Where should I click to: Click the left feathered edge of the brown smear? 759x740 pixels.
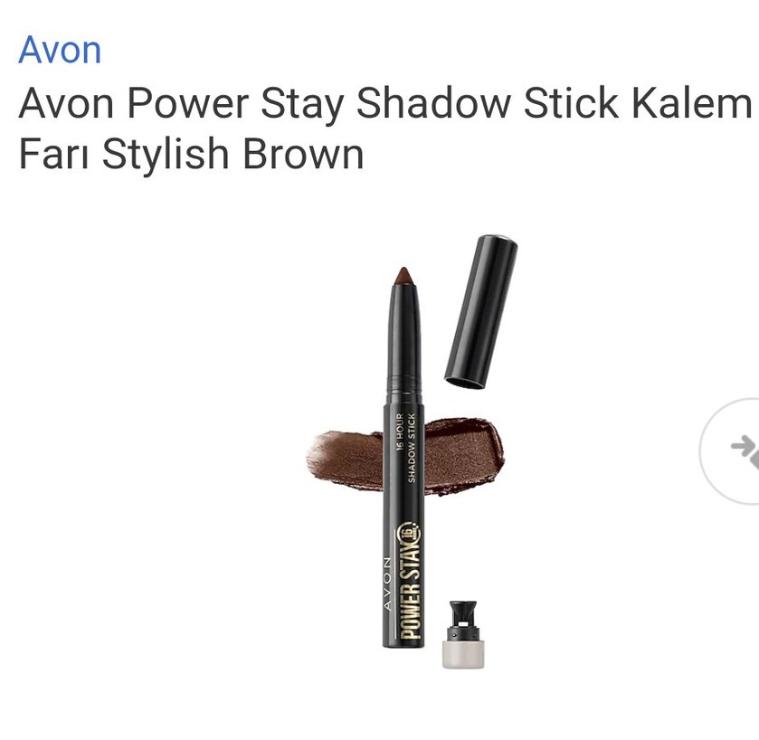[326, 455]
